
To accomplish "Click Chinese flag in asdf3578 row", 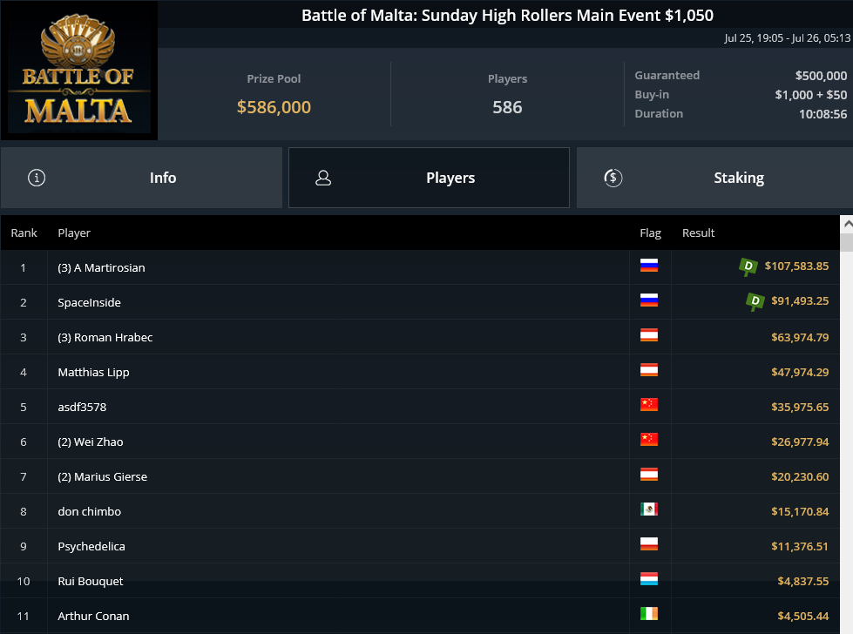I will click(649, 405).
